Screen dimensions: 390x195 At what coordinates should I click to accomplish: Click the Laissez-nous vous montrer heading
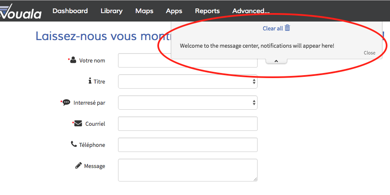click(x=104, y=36)
